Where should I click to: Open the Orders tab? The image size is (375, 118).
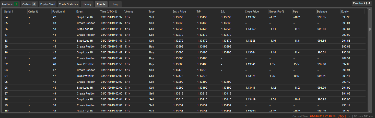point(29,4)
